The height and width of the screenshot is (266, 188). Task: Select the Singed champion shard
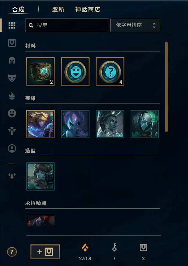click(x=145, y=124)
